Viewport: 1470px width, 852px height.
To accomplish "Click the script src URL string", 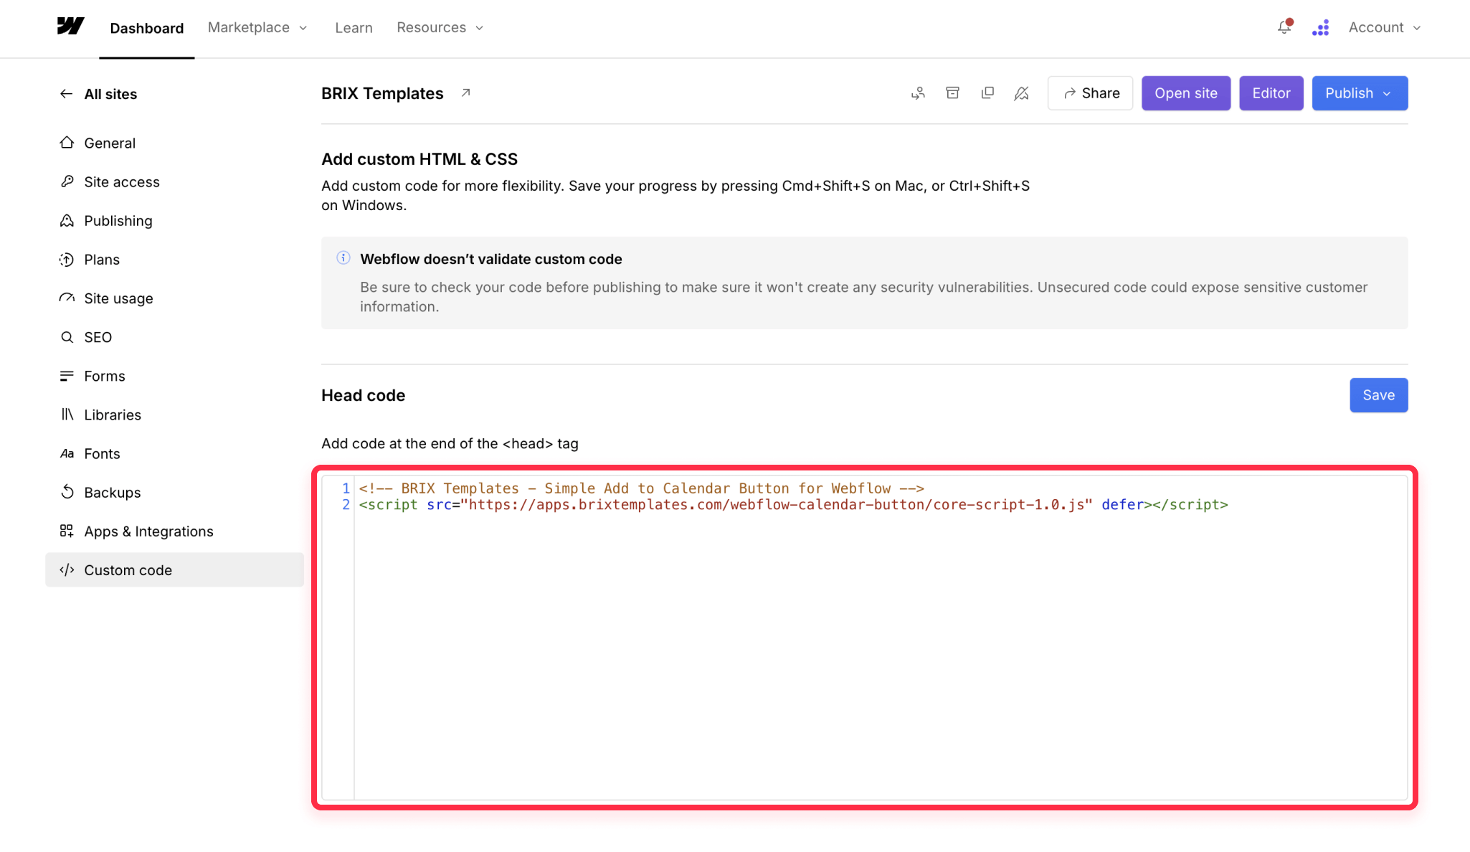I will pyautogui.click(x=777, y=505).
